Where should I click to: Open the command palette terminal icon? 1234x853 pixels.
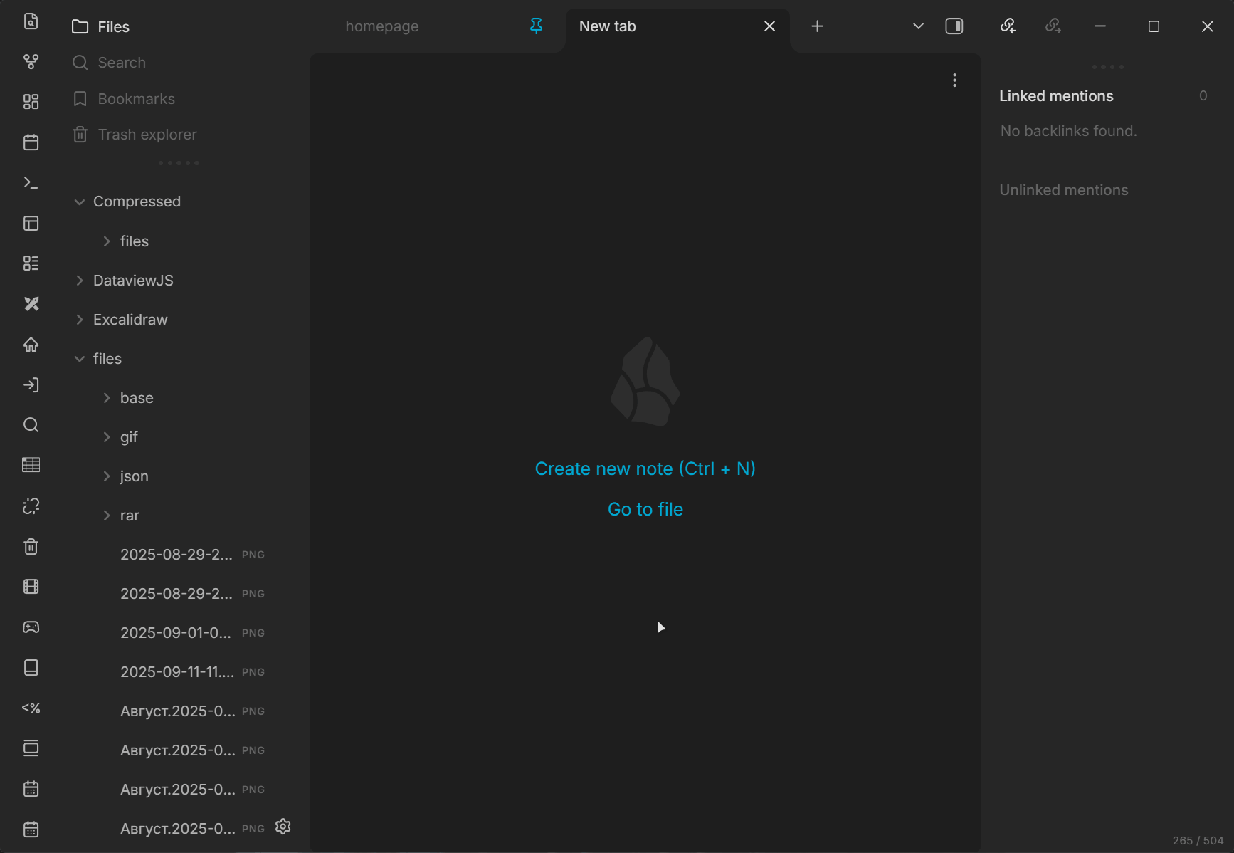pyautogui.click(x=31, y=183)
